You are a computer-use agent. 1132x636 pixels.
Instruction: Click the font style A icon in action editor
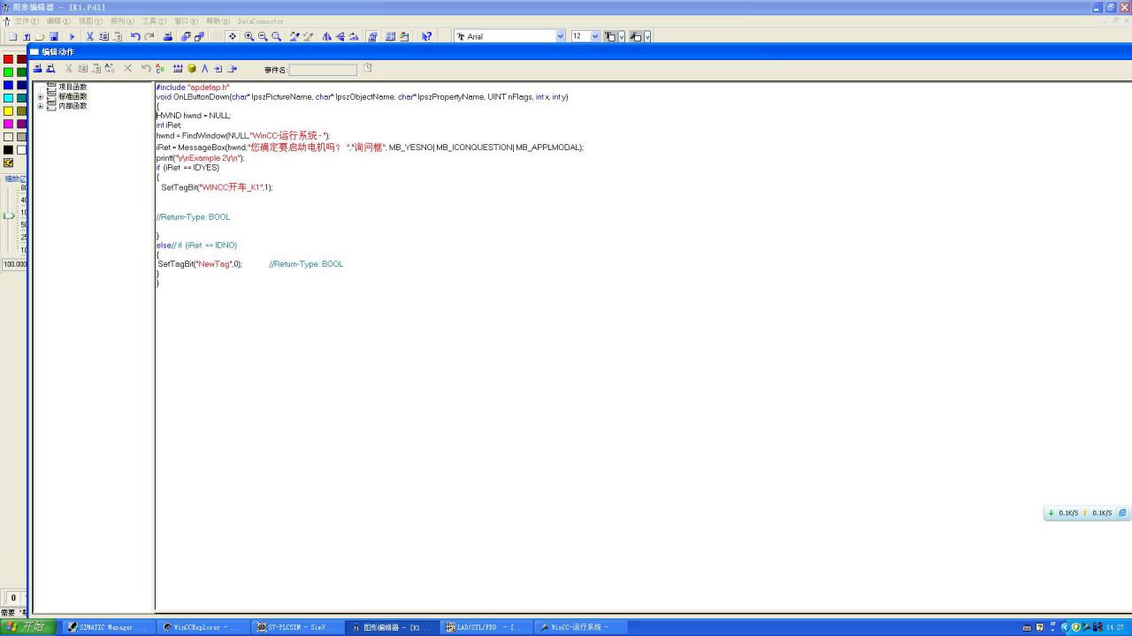click(204, 68)
